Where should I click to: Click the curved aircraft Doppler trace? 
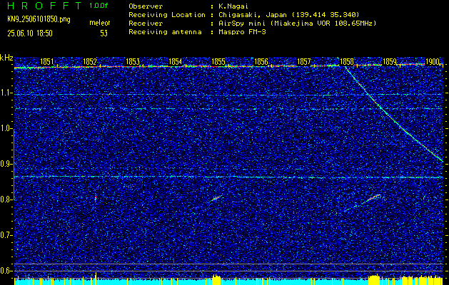pyautogui.click(x=394, y=114)
